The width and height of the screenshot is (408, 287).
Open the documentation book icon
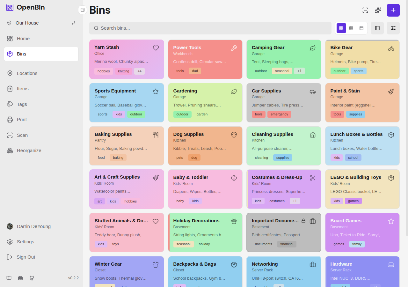9,278
